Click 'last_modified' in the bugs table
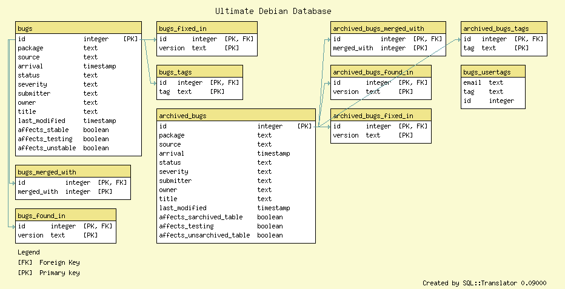Image resolution: width=565 pixels, height=289 pixels. click(41, 121)
